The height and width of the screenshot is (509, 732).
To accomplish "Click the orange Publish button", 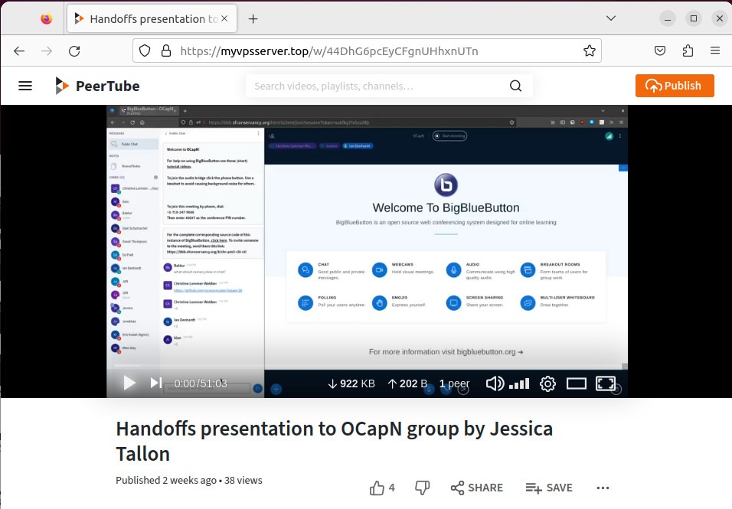I will coord(675,86).
